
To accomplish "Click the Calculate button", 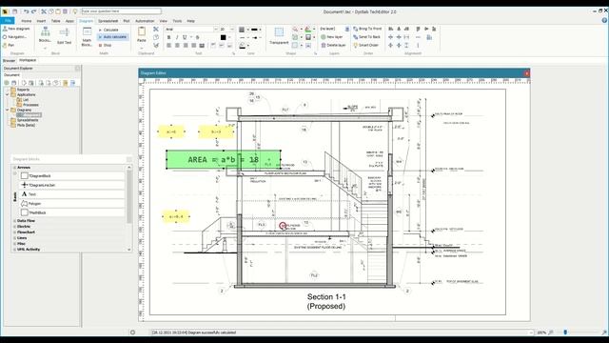I will (108, 30).
